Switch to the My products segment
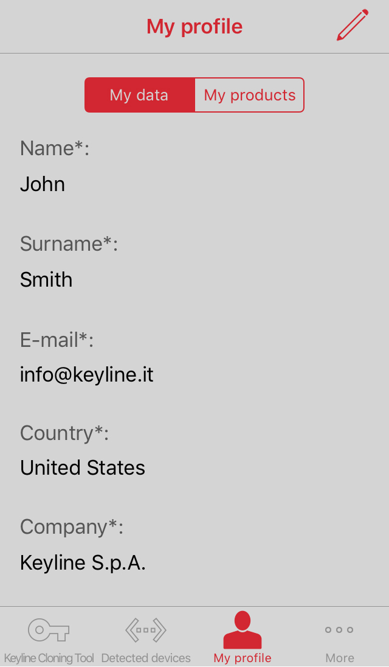This screenshot has width=389, height=667. pyautogui.click(x=249, y=95)
